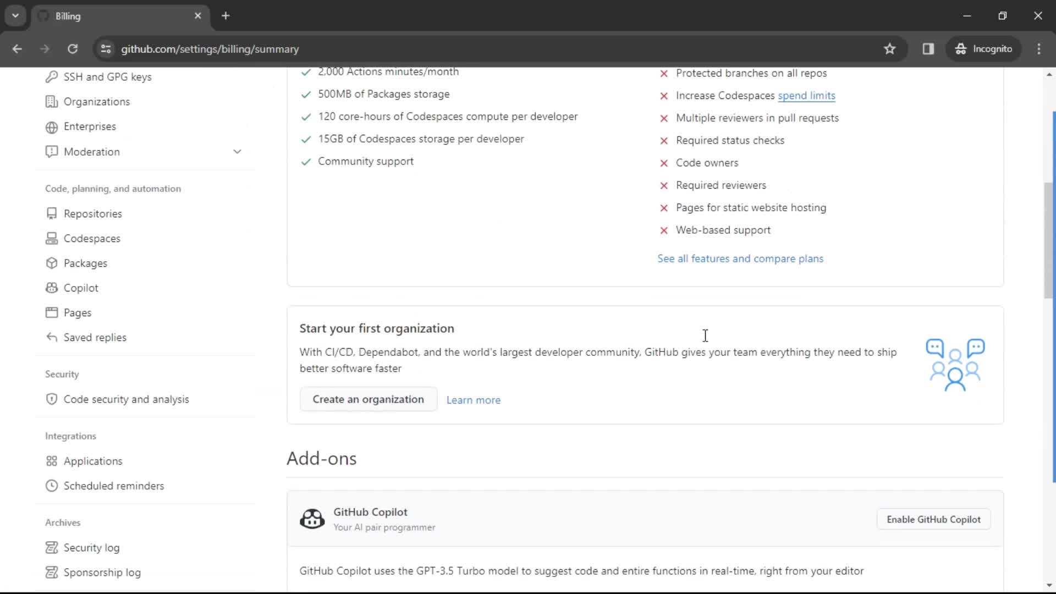Toggle browser sidebar panel icon
Viewport: 1056px width, 594px height.
(929, 48)
